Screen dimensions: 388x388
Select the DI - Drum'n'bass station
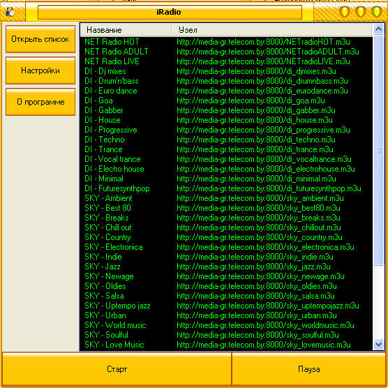(x=112, y=81)
